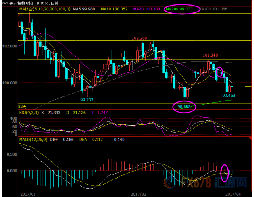The image size is (254, 197).
Task: Click the 0.500 MACD axis value
Action: [12, 154]
